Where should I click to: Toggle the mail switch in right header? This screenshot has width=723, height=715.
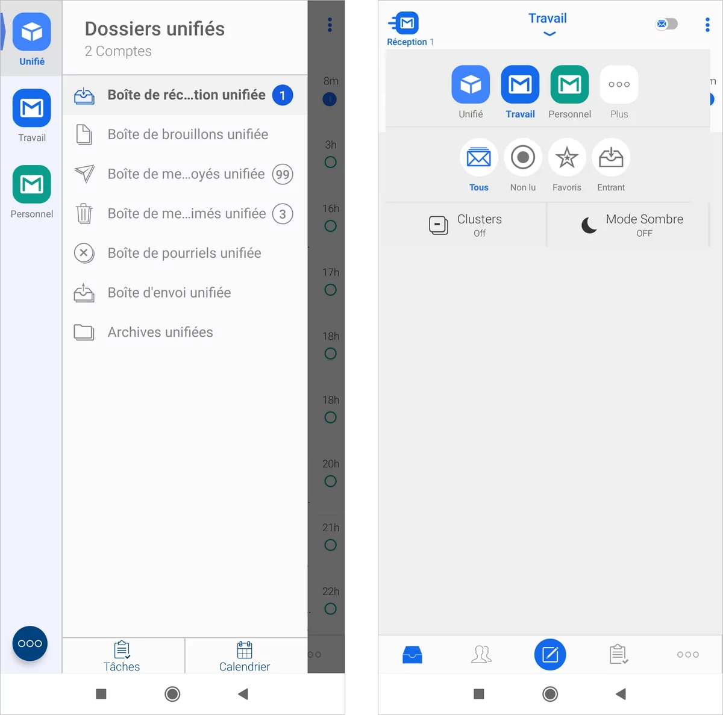(x=666, y=24)
